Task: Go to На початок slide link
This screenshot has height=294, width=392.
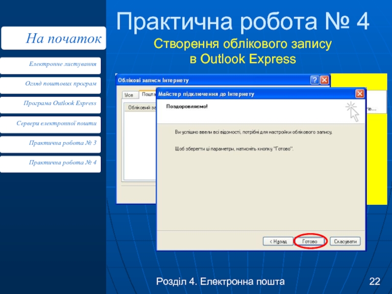Action: pos(54,38)
